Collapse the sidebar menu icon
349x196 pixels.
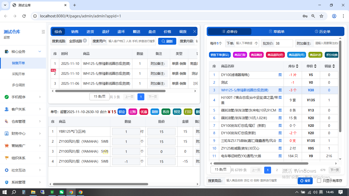43,32
